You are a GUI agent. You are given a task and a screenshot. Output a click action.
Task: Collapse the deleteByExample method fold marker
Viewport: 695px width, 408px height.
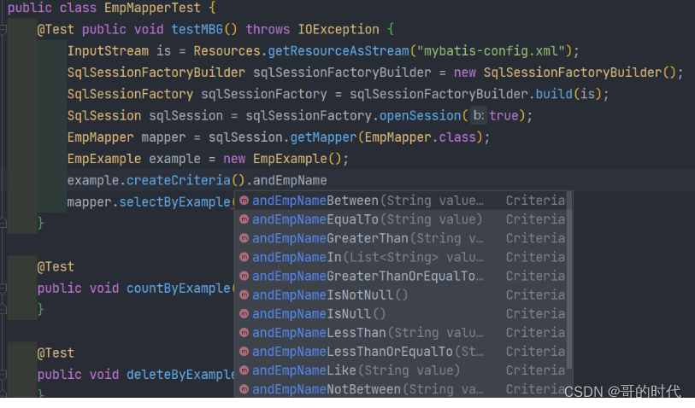(x=3, y=375)
